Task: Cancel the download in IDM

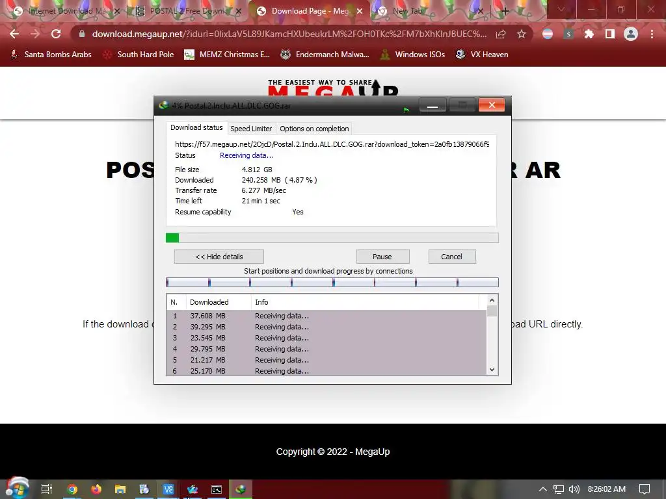Action: click(x=451, y=256)
